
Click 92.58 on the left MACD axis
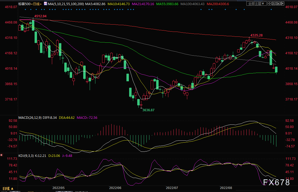[x=13, y=121]
